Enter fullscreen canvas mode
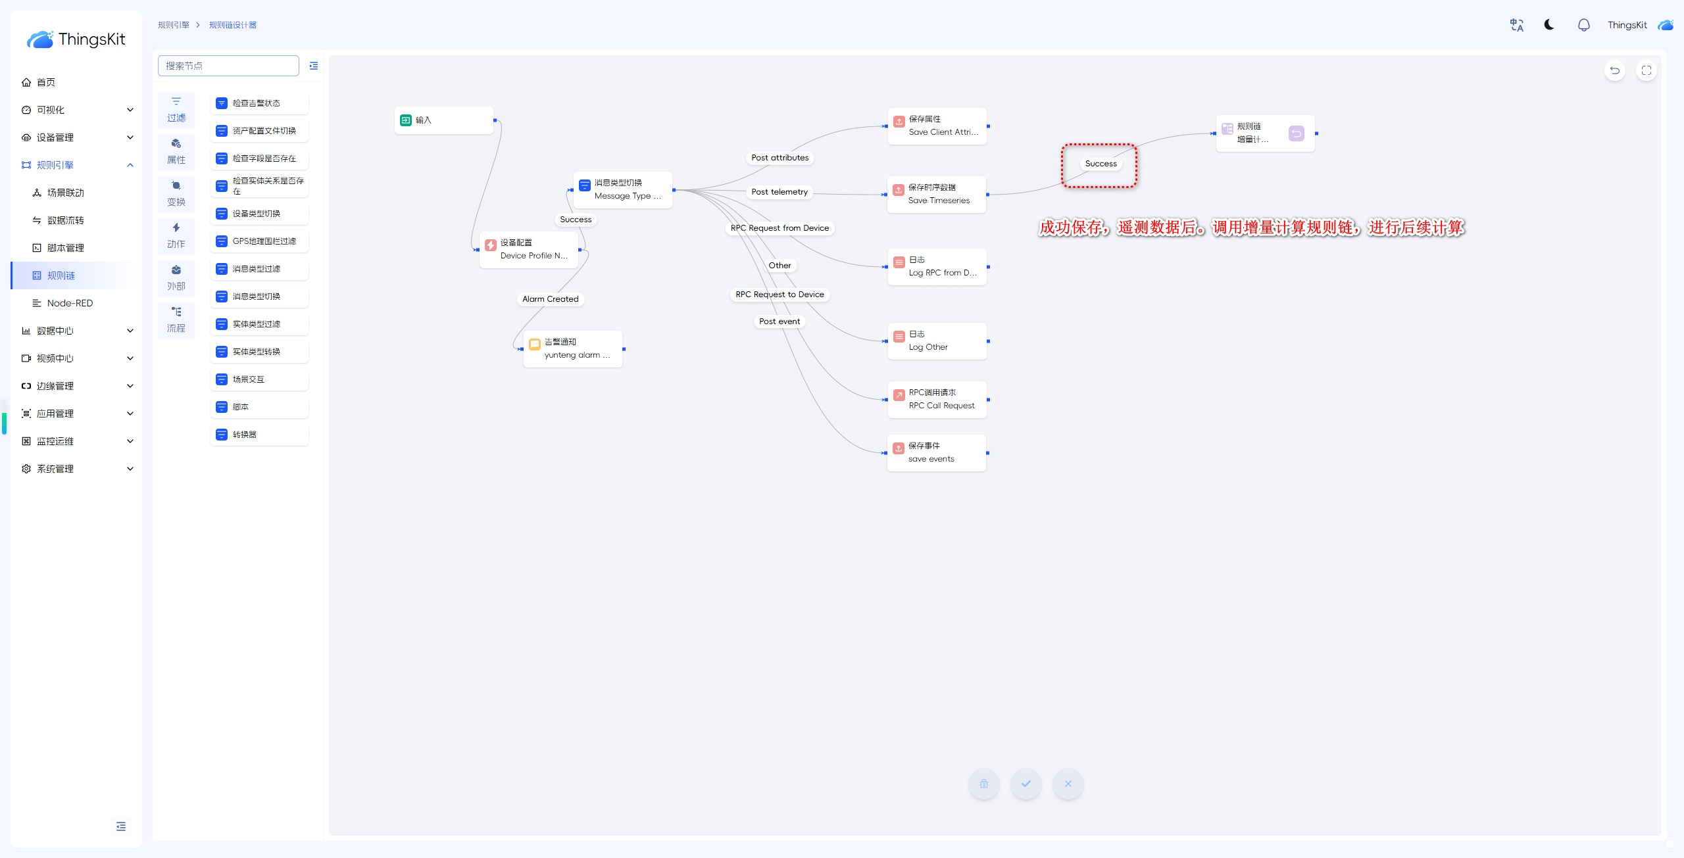This screenshot has height=858, width=1684. [1646, 70]
